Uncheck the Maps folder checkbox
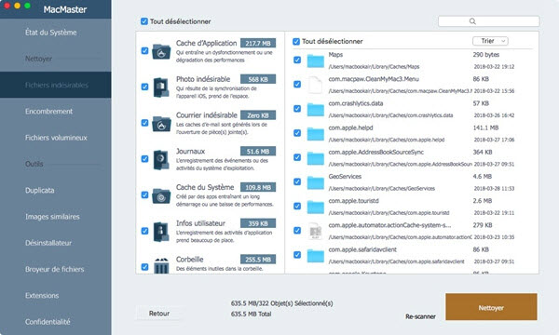This screenshot has height=335, width=559. [x=297, y=60]
